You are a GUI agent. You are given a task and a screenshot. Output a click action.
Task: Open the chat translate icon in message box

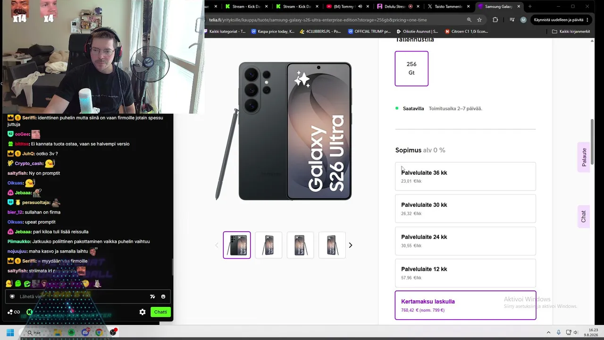pyautogui.click(x=152, y=297)
